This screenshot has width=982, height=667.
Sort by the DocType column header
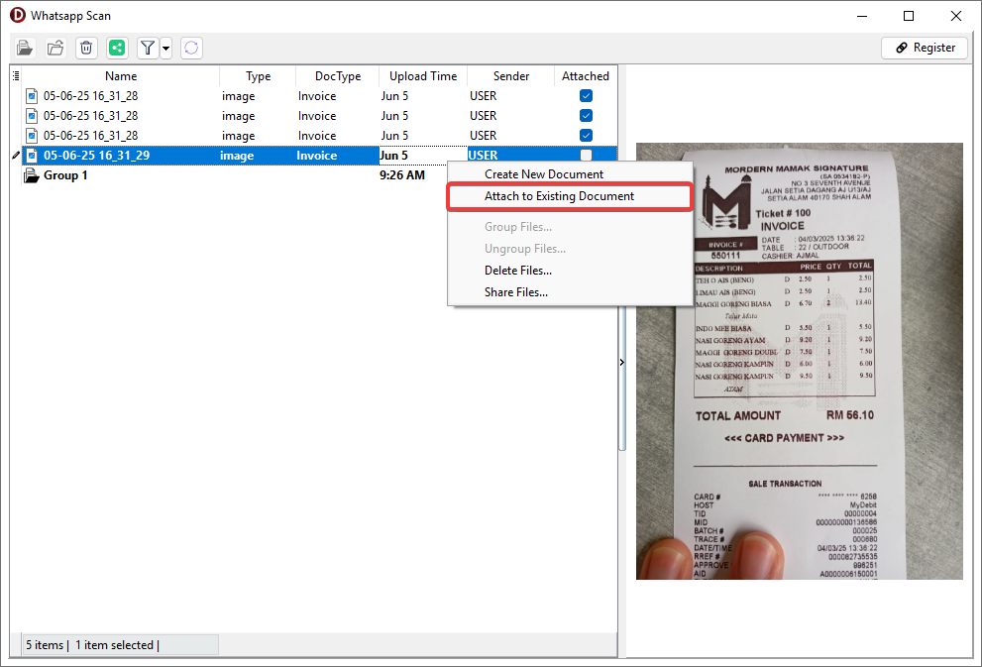[338, 75]
